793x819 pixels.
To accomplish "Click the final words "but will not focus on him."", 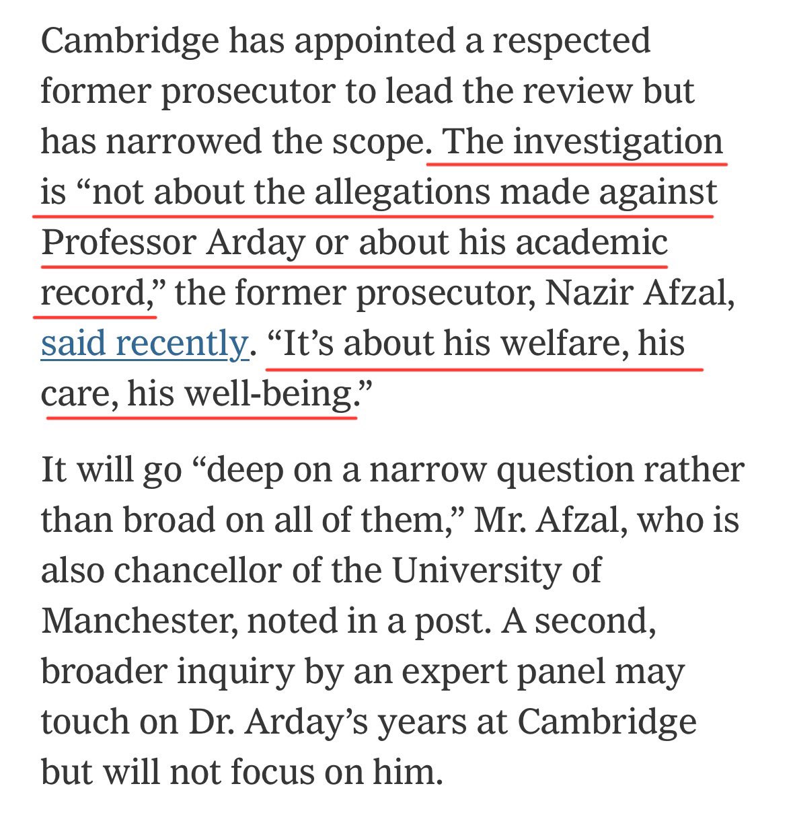I will pyautogui.click(x=241, y=773).
